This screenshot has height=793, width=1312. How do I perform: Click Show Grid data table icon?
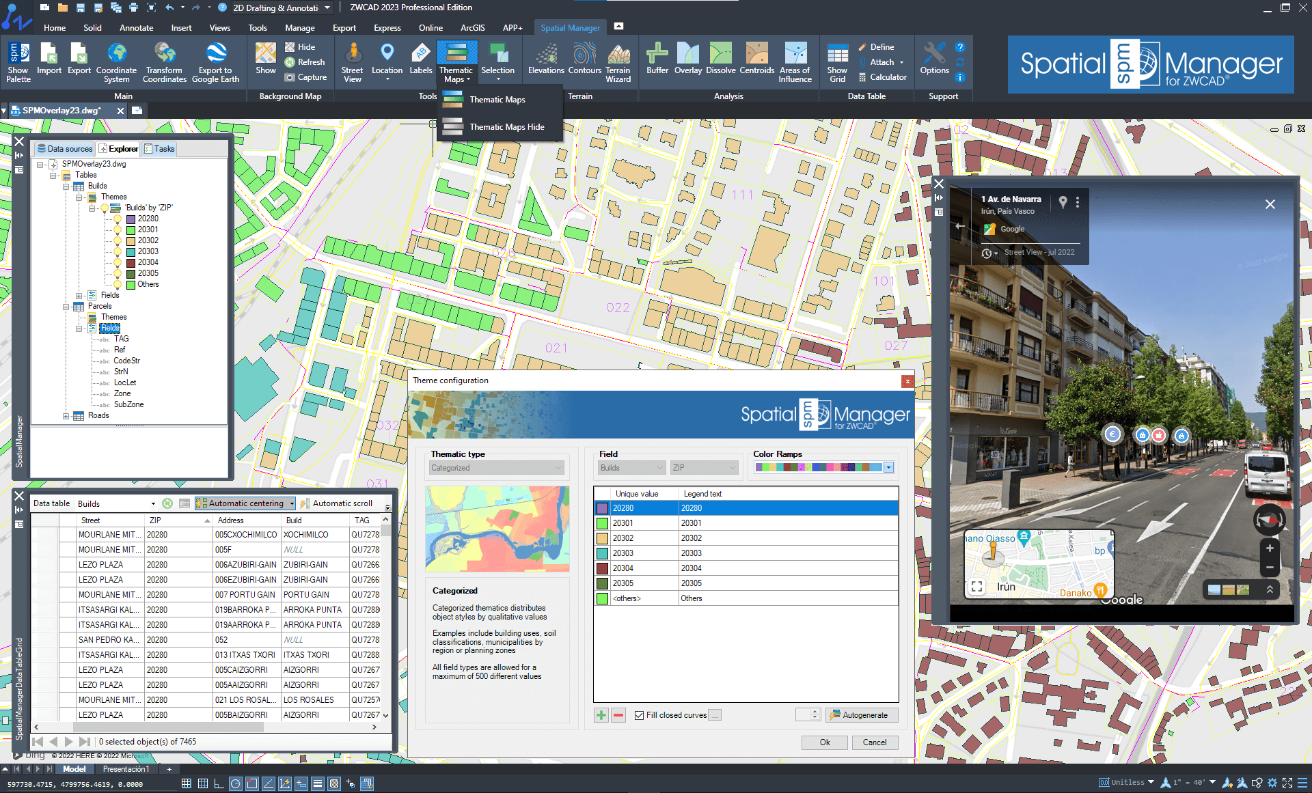[x=837, y=62]
